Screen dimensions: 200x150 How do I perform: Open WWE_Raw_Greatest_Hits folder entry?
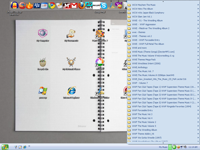[163, 79]
